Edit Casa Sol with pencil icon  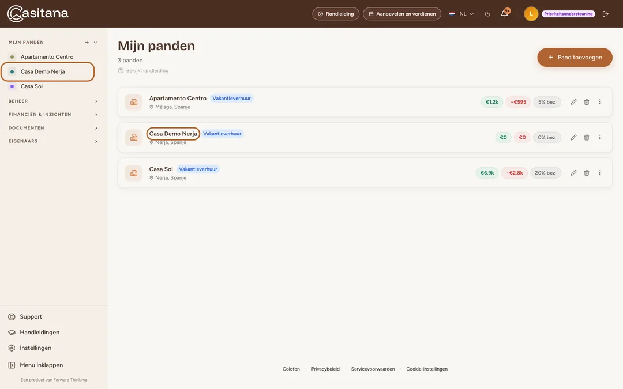coord(574,173)
